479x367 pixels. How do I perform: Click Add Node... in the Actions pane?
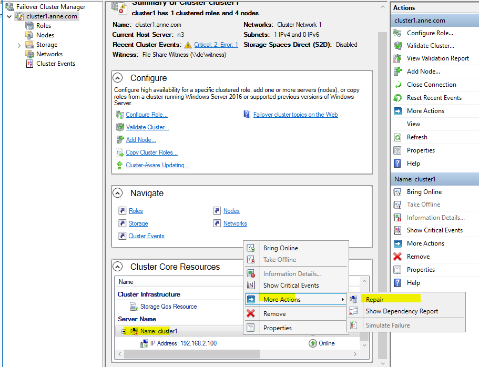[423, 71]
